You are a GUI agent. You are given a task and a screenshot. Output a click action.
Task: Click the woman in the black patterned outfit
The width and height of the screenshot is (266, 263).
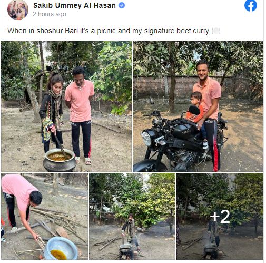[52, 112]
